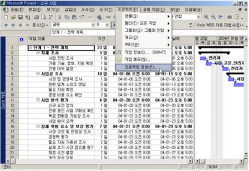Open the 보기(V) menu

pos(53,10)
